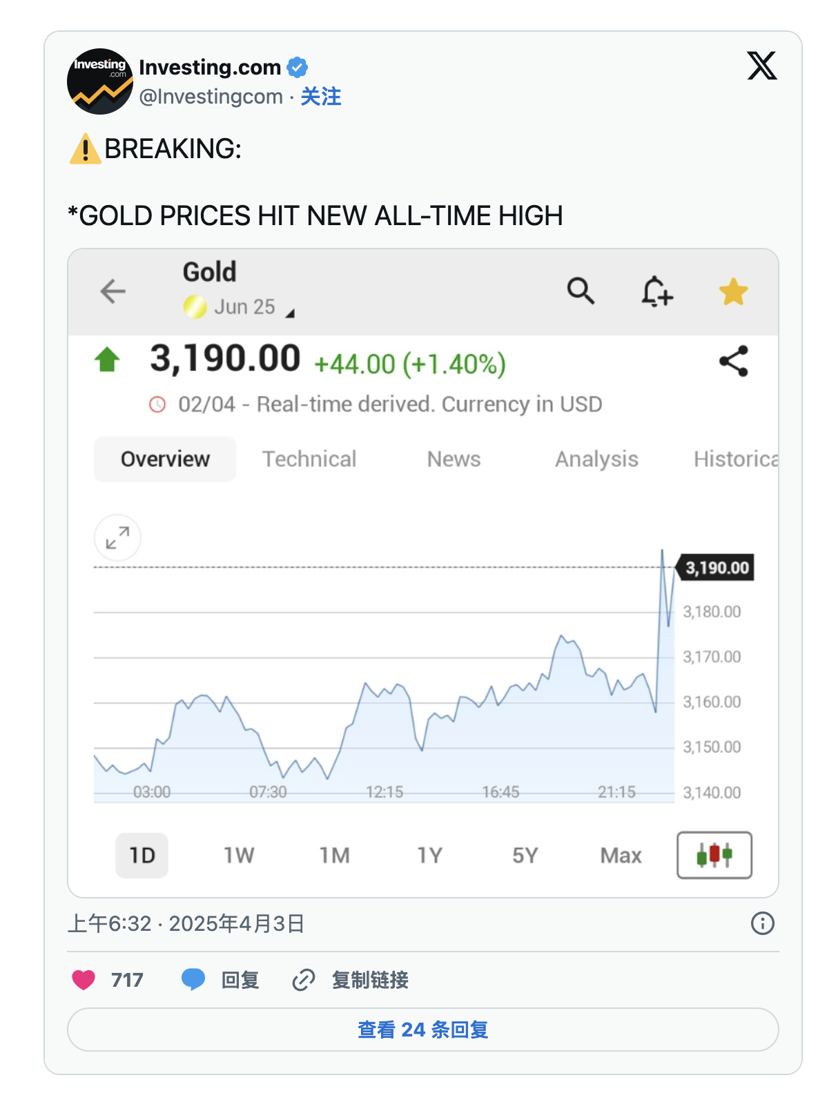Click the X logo icon

(761, 66)
